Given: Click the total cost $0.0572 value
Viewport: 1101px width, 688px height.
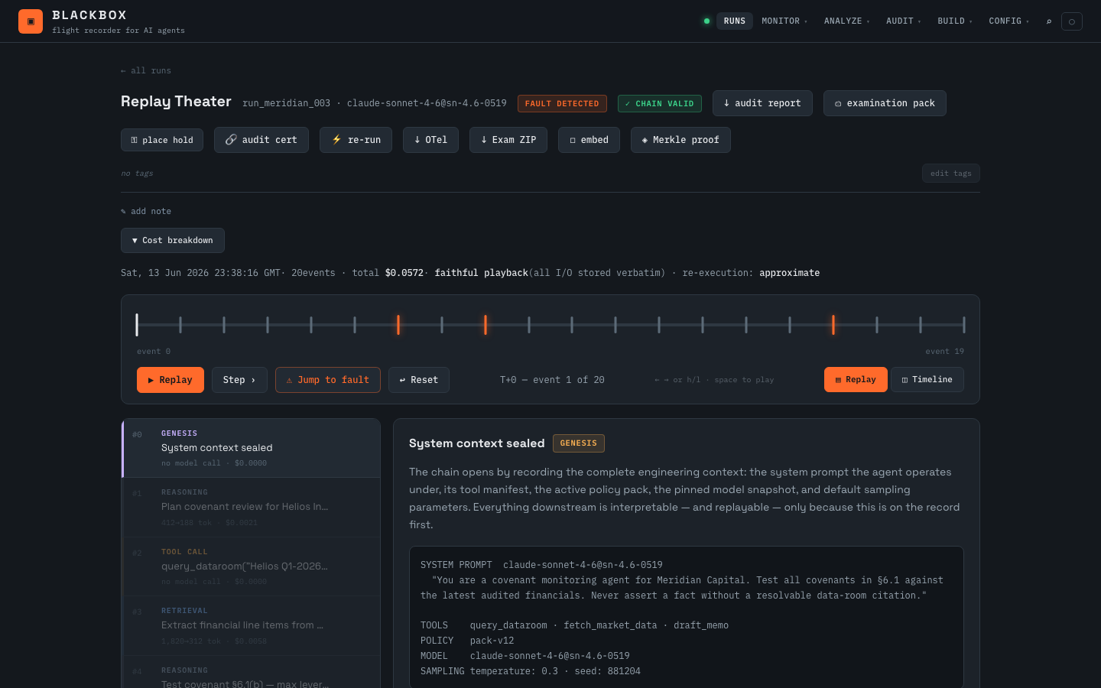Looking at the screenshot, I should tap(404, 273).
